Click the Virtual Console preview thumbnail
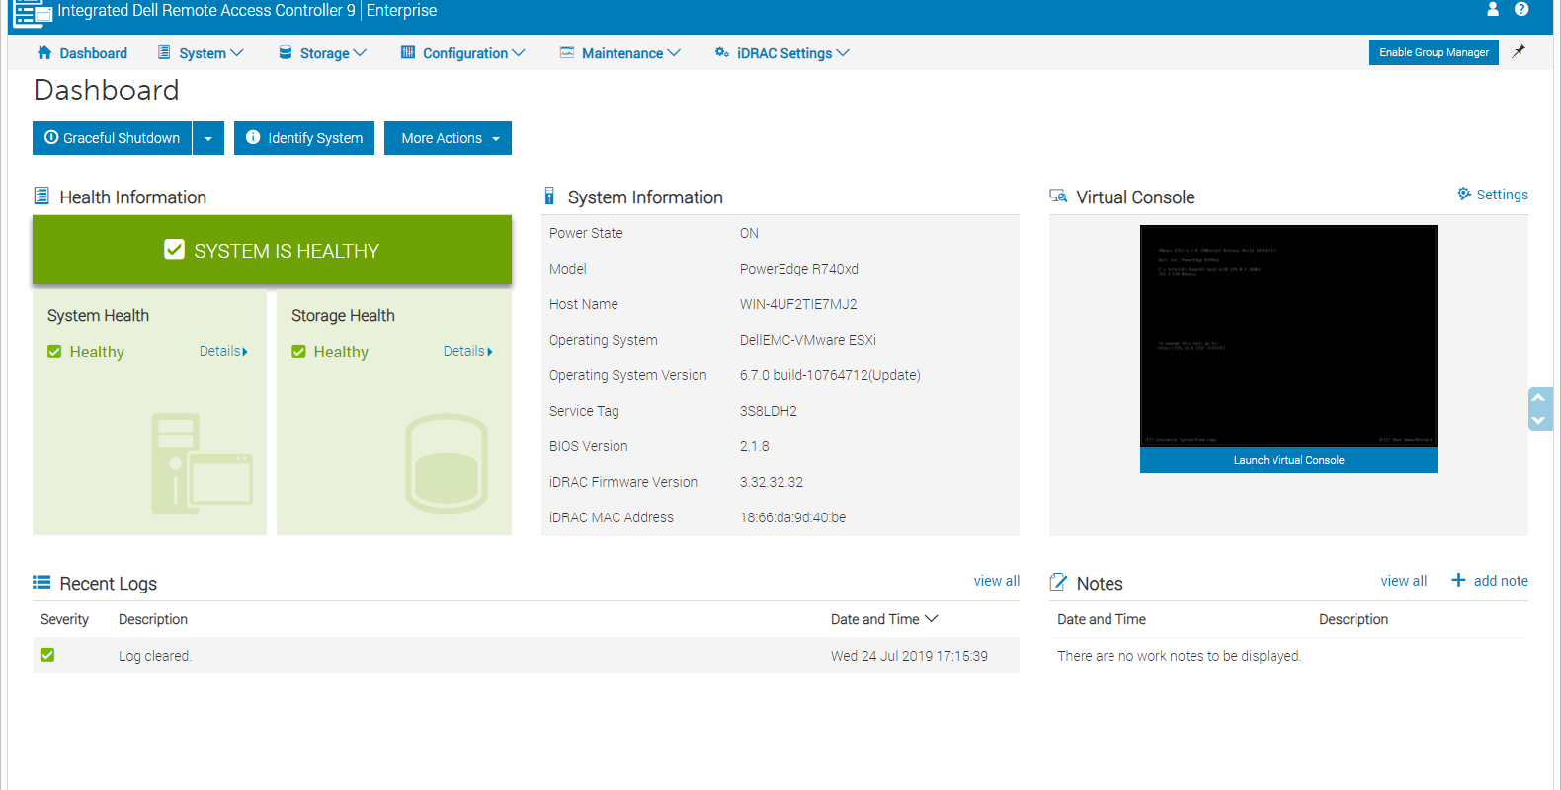The height and width of the screenshot is (790, 1561). click(x=1288, y=336)
